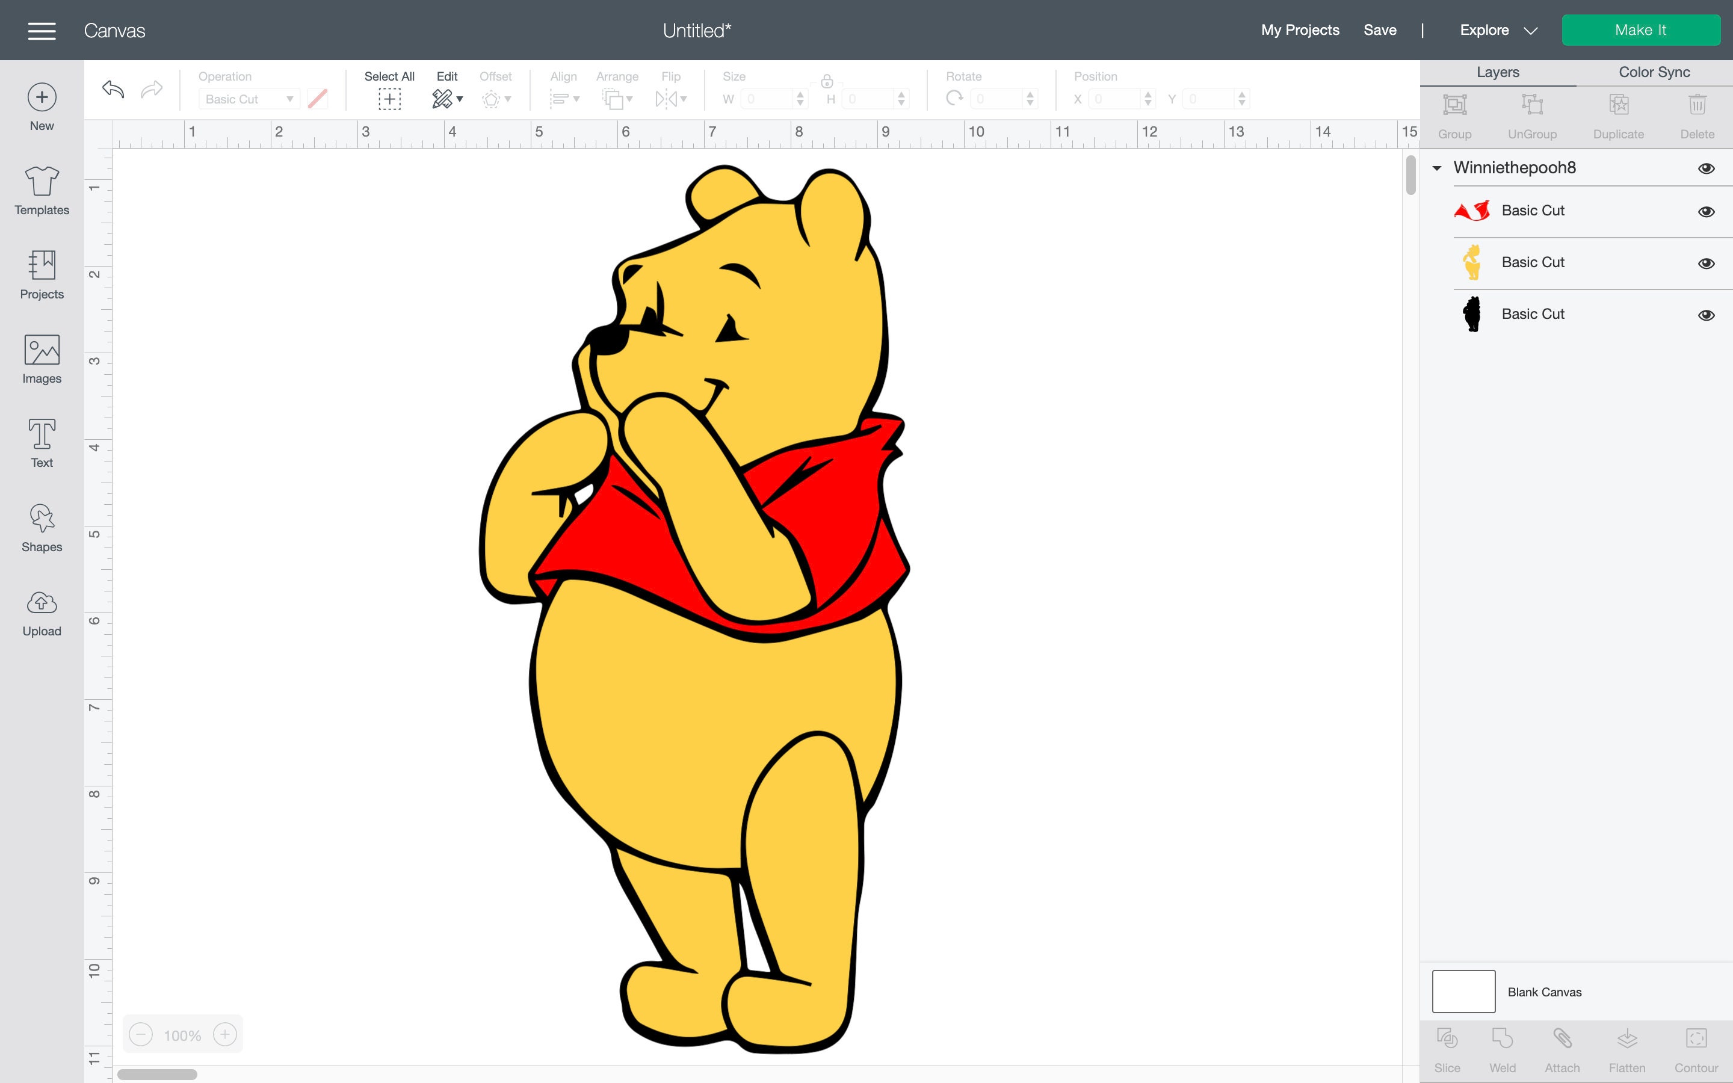Click the Blank Canvas color swatch
This screenshot has width=1733, height=1083.
(x=1463, y=992)
